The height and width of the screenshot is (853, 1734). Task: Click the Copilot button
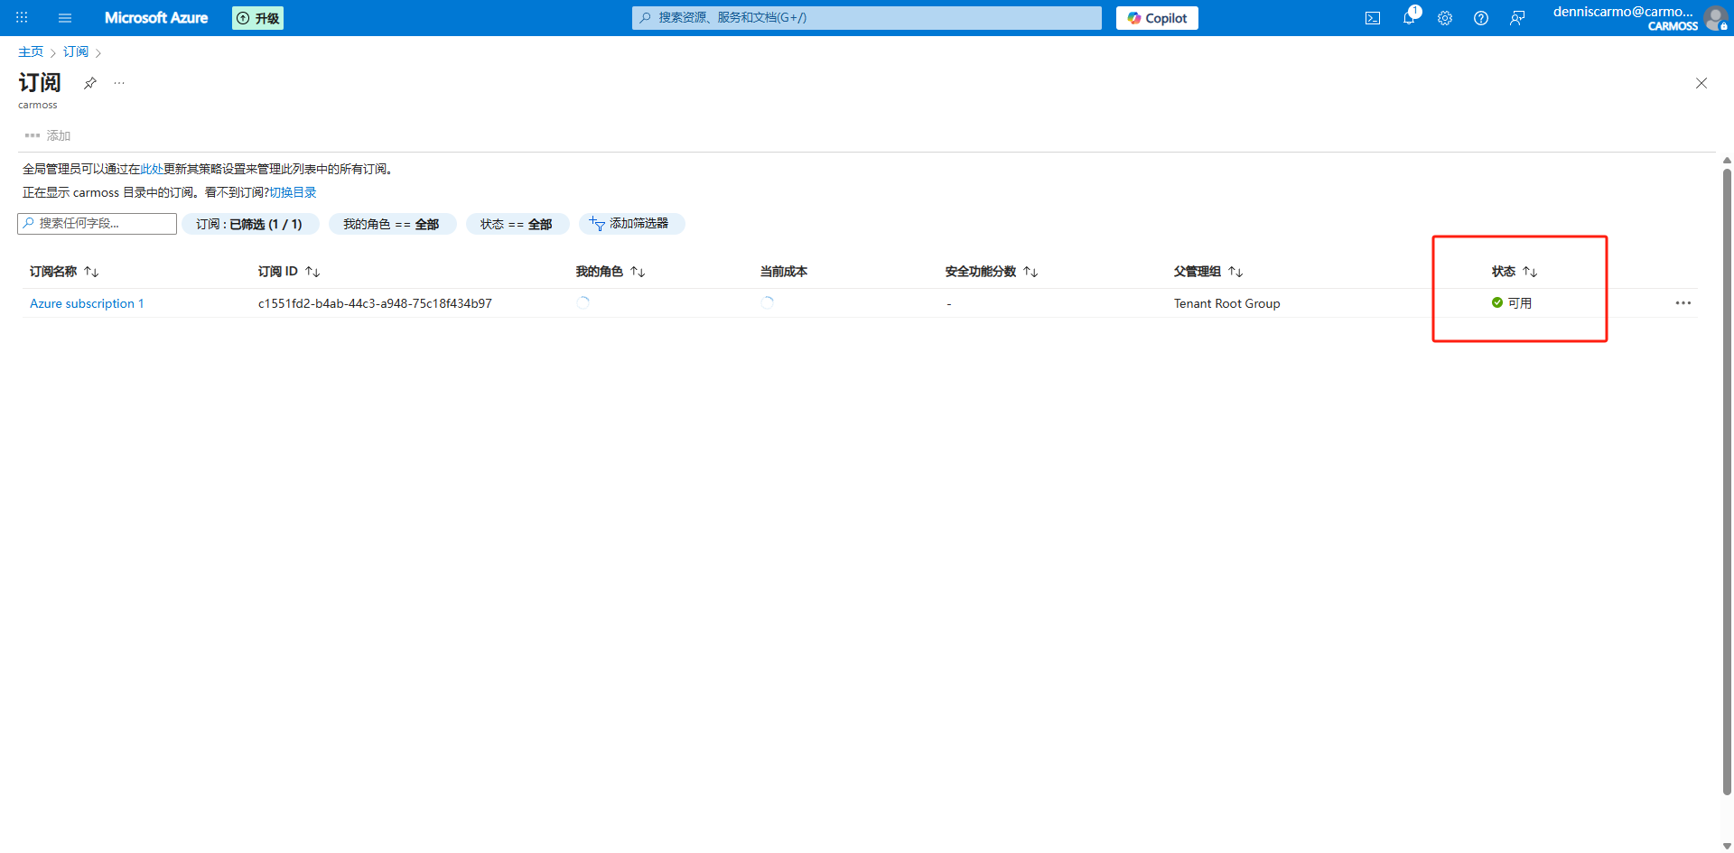[1157, 18]
